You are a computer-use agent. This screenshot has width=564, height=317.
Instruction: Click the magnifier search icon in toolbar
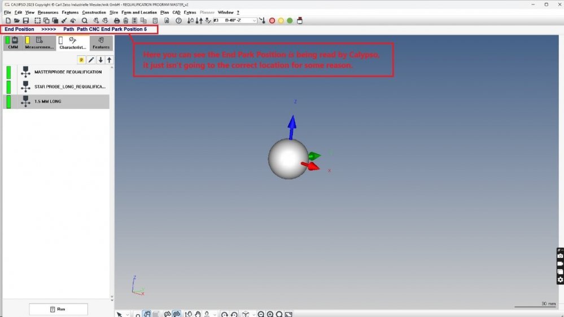84,21
